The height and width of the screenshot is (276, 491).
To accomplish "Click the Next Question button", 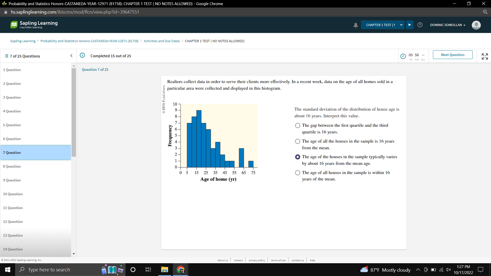I will 452,55.
